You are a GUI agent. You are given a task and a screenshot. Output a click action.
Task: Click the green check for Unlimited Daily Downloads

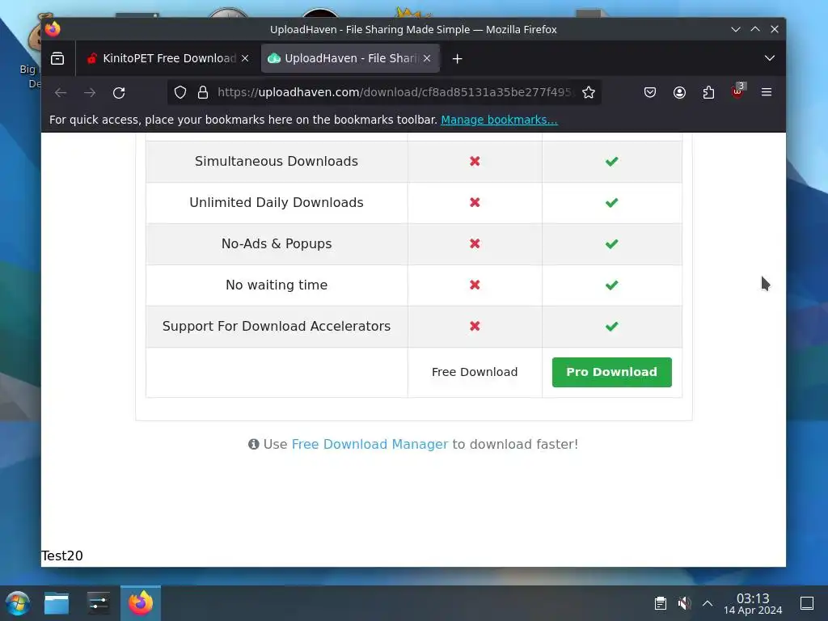(x=611, y=202)
